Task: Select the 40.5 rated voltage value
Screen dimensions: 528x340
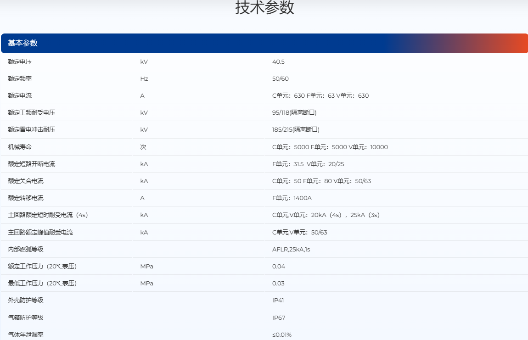Action: tap(278, 61)
